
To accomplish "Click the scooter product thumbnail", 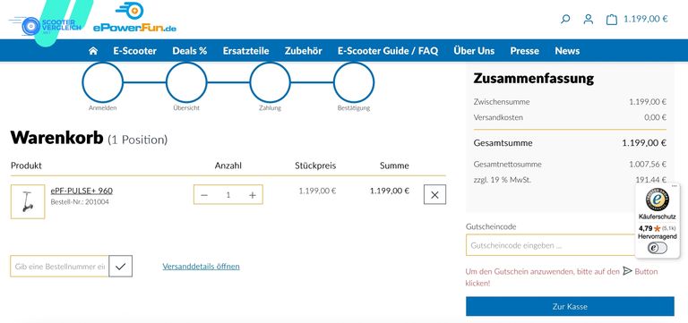I will (x=28, y=201).
